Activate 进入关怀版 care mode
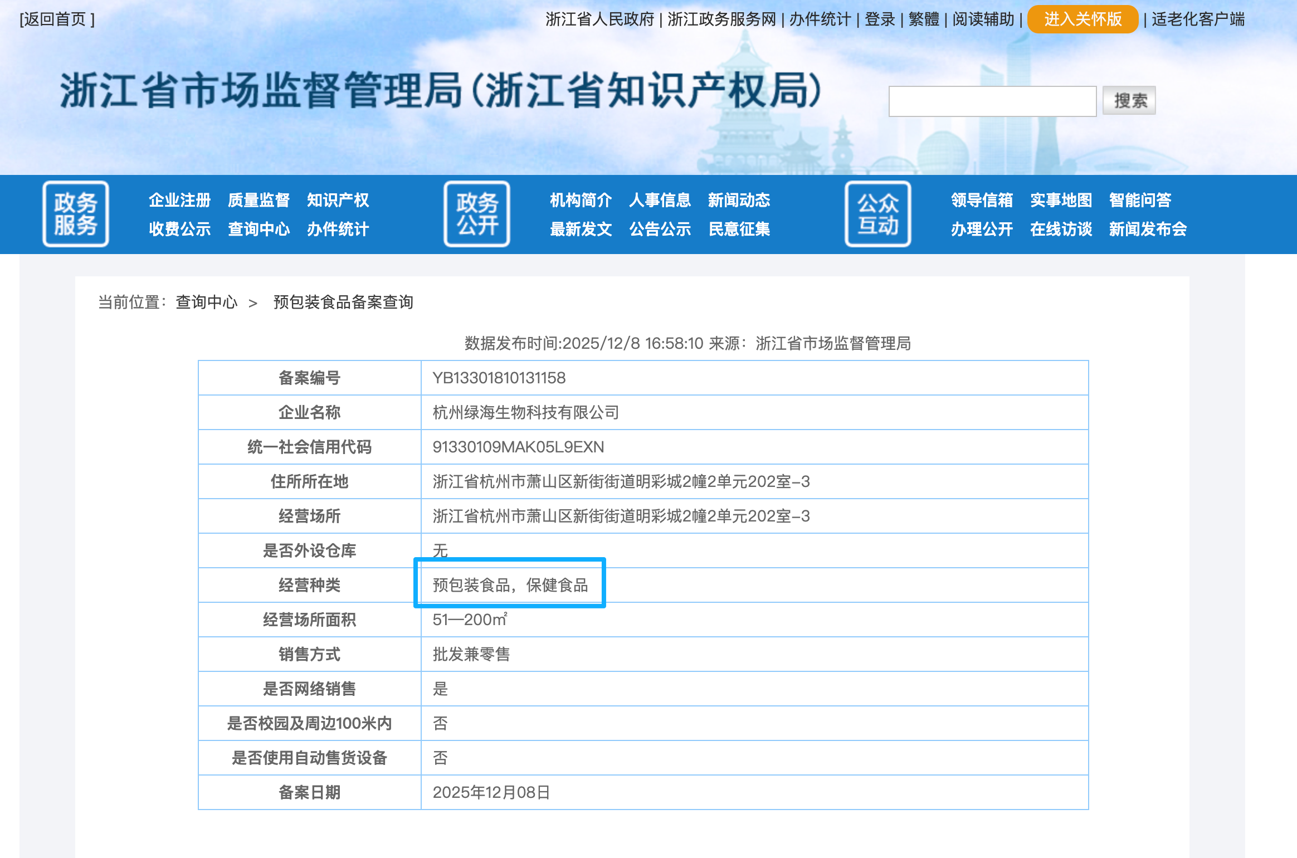This screenshot has height=858, width=1297. (x=1083, y=19)
